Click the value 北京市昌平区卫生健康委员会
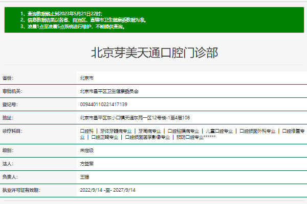 click(109, 91)
